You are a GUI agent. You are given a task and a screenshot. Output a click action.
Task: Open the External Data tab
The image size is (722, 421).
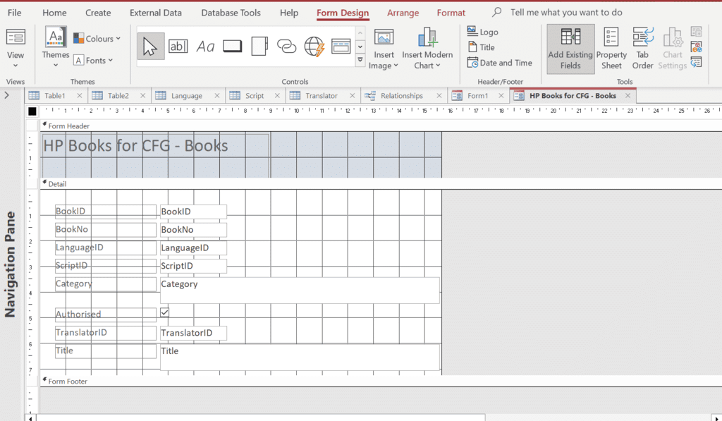point(156,13)
